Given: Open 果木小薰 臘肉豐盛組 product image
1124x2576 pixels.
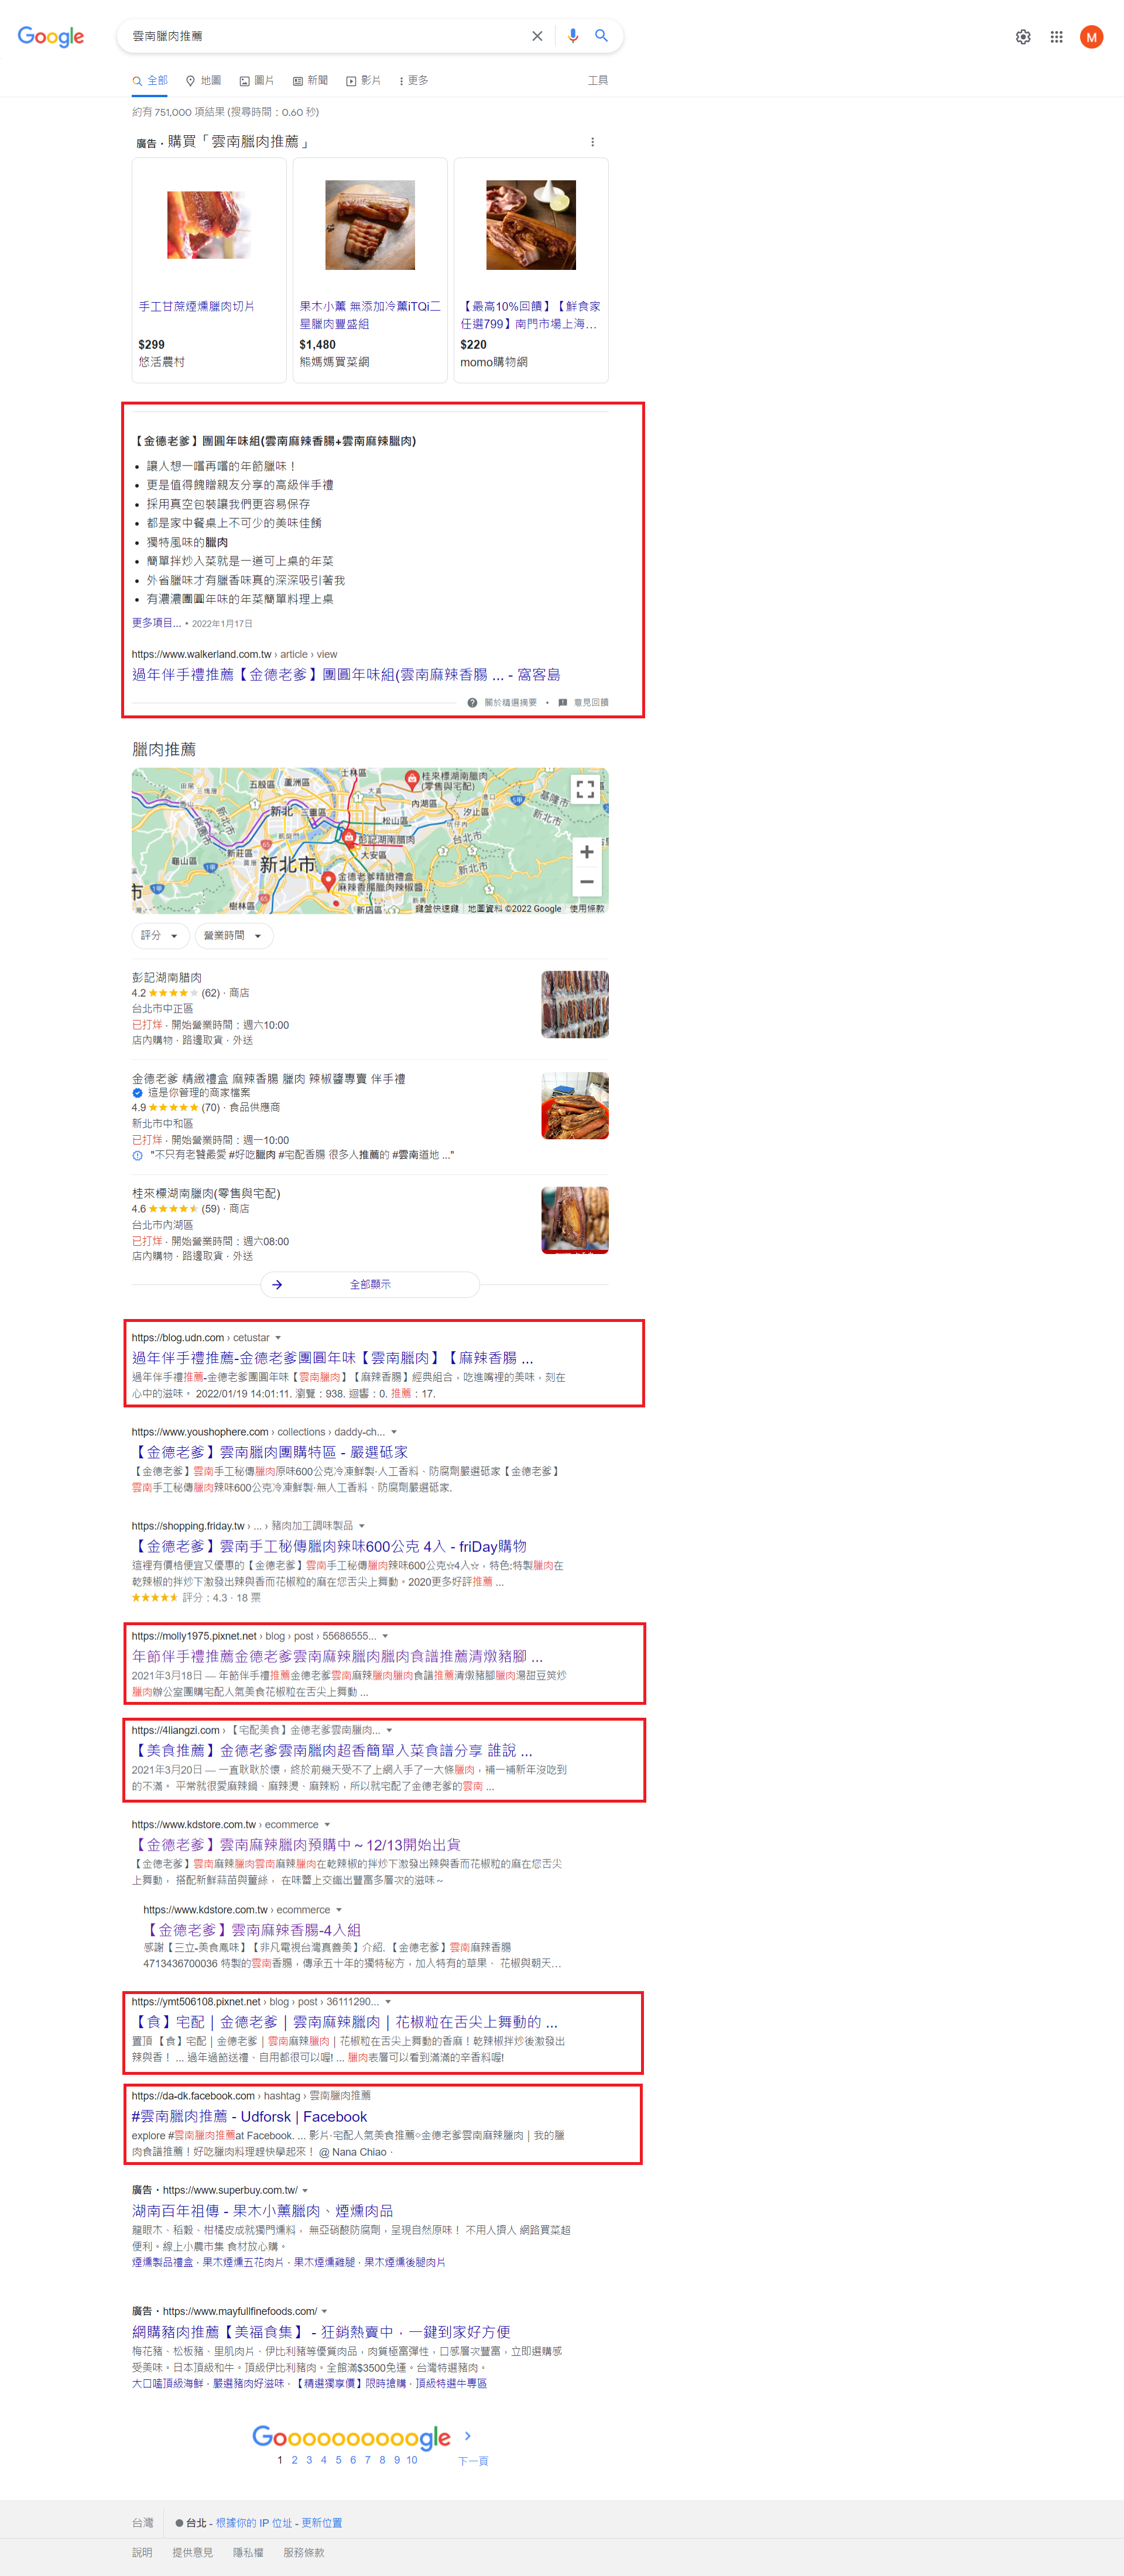Looking at the screenshot, I should [370, 225].
